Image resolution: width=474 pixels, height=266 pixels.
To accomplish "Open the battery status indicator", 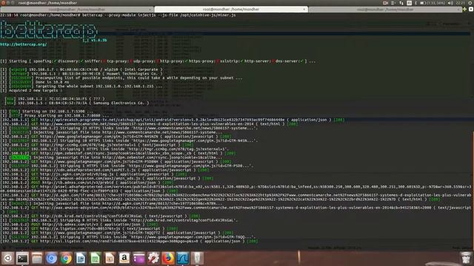I will (x=433, y=3).
